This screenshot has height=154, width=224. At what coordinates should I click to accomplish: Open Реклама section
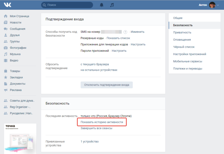(16, 90)
